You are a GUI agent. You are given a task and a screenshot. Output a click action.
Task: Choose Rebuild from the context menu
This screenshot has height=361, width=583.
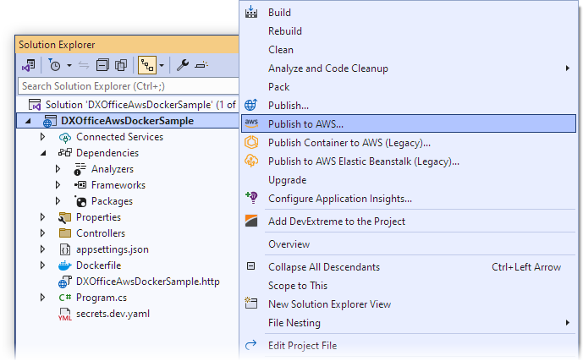[x=285, y=31]
